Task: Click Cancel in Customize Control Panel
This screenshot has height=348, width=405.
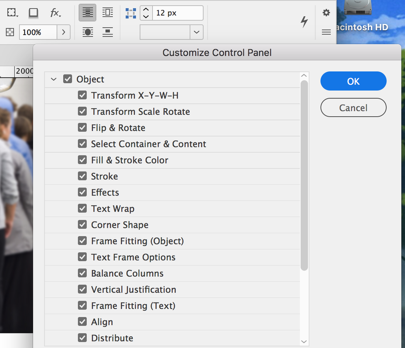Action: [x=353, y=108]
